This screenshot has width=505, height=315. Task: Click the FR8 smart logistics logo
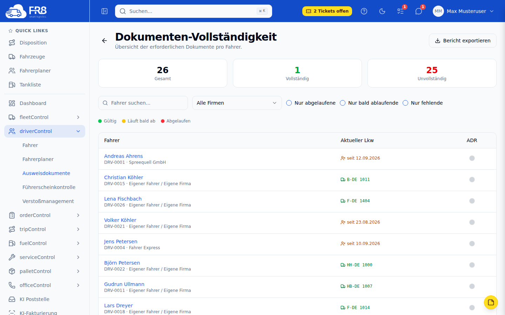pyautogui.click(x=26, y=11)
